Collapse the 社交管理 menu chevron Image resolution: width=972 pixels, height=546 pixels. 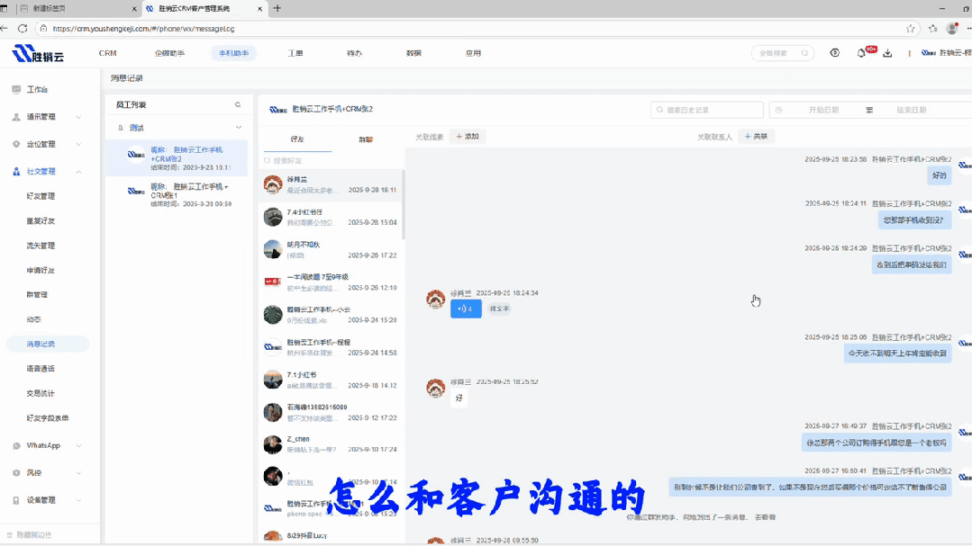pos(78,172)
